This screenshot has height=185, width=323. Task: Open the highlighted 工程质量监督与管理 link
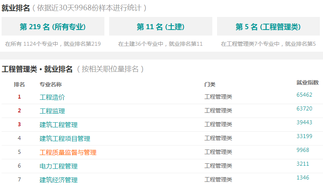[x=68, y=152]
